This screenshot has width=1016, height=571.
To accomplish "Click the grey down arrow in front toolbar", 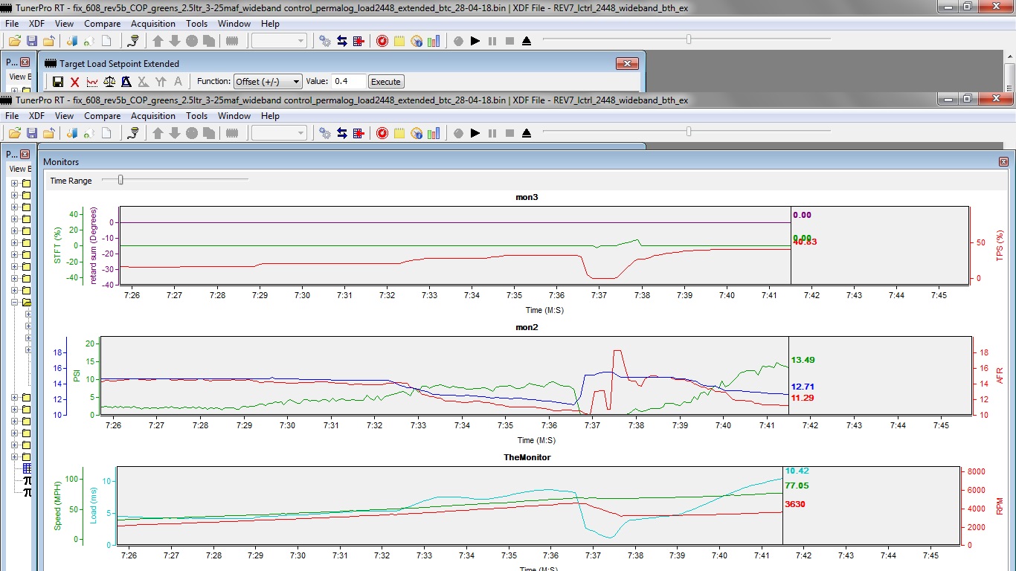I will coord(175,133).
